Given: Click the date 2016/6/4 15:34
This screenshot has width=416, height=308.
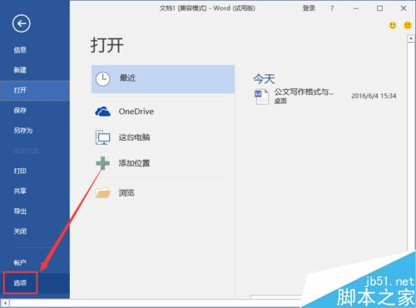Looking at the screenshot, I should pos(374,96).
